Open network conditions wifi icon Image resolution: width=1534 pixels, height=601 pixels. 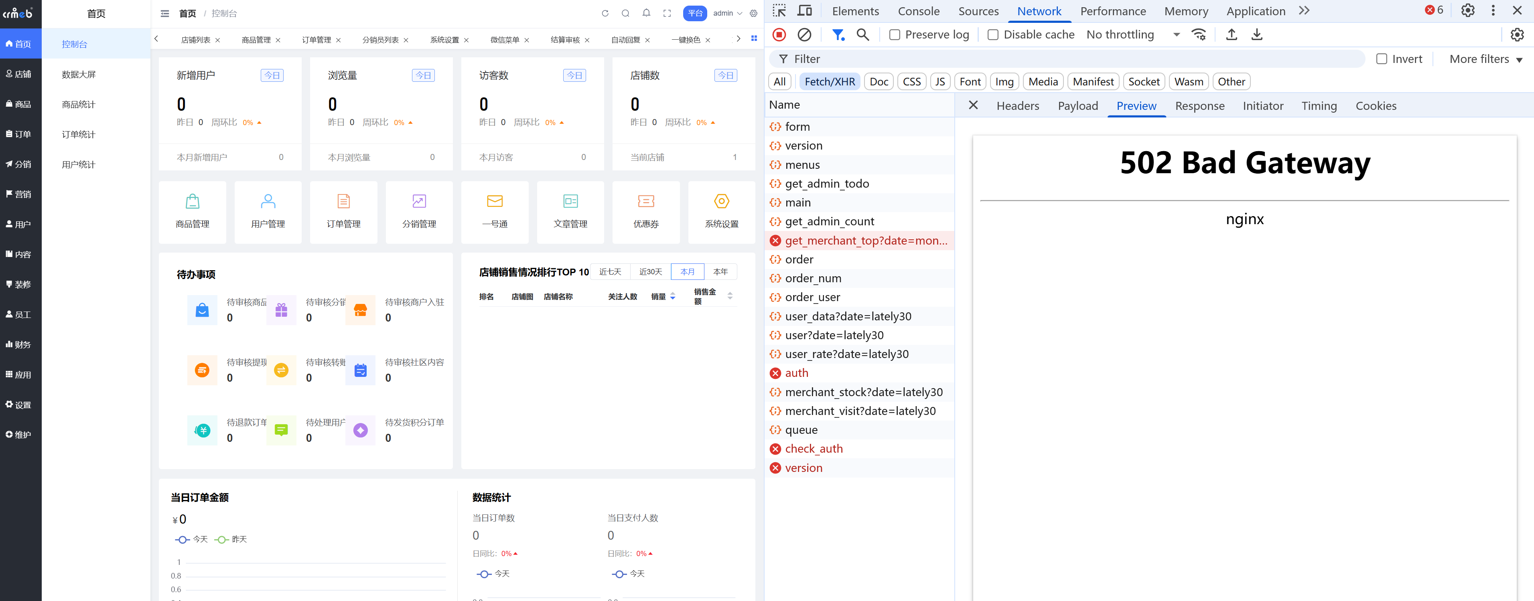click(x=1199, y=34)
